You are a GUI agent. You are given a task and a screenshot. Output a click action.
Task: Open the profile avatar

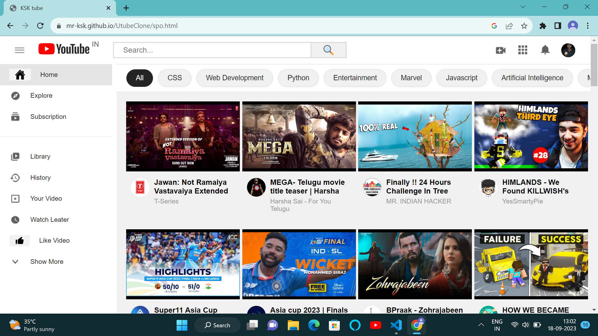click(568, 50)
